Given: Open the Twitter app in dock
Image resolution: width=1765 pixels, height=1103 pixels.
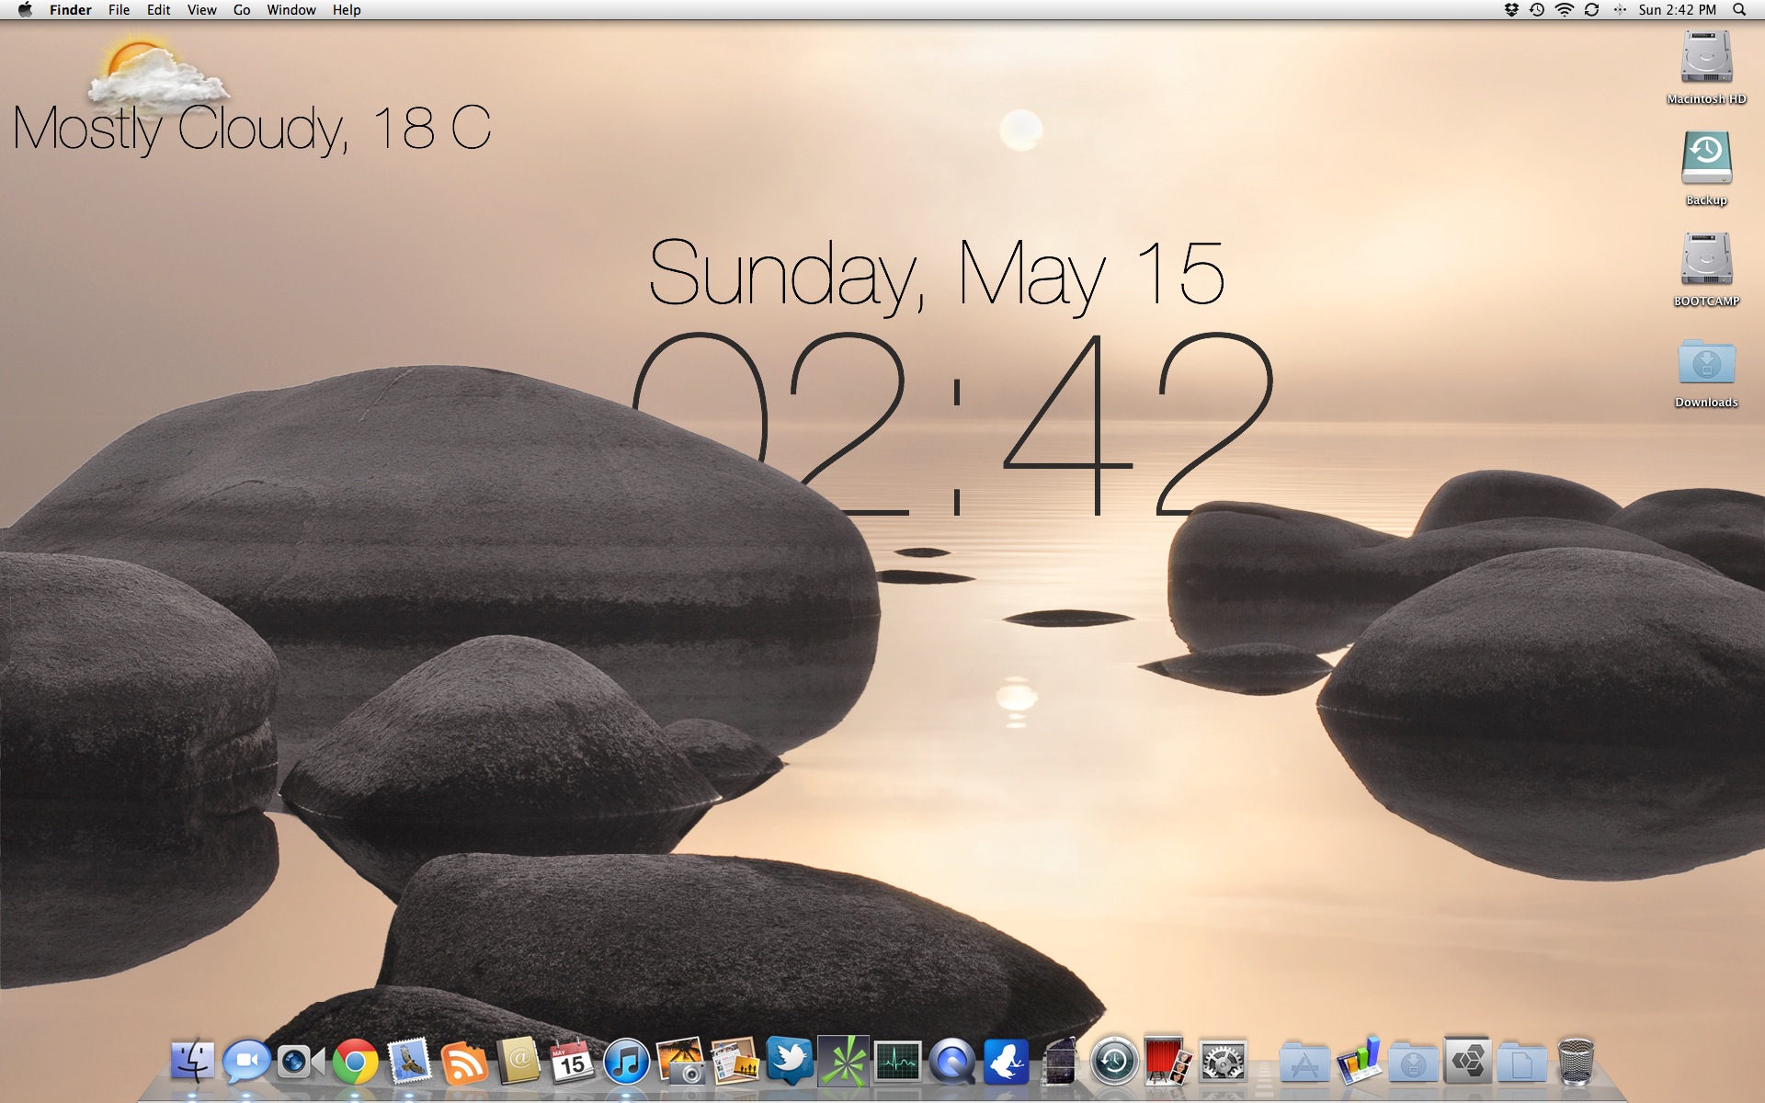Looking at the screenshot, I should click(790, 1061).
